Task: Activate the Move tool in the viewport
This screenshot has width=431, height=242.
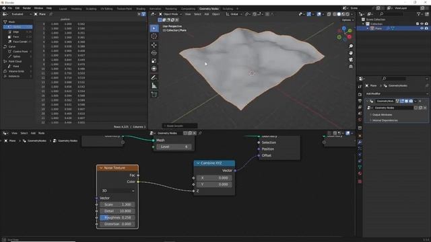Action: click(154, 45)
